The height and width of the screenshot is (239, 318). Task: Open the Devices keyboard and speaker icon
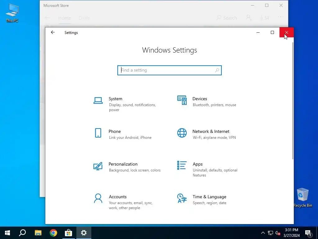[x=182, y=100]
